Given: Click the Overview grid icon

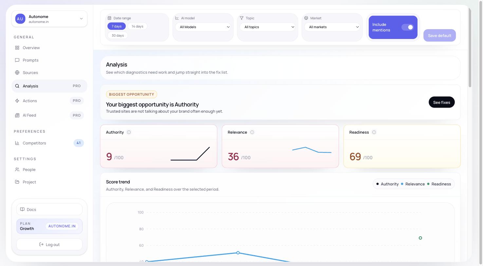Looking at the screenshot, I should click(17, 48).
